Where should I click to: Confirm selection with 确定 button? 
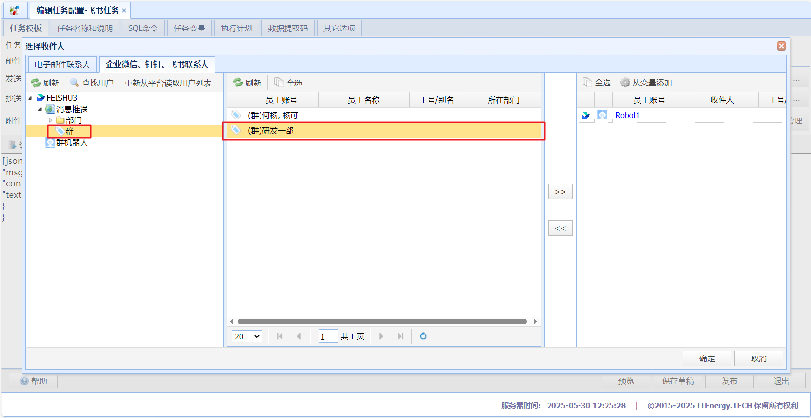tap(706, 358)
